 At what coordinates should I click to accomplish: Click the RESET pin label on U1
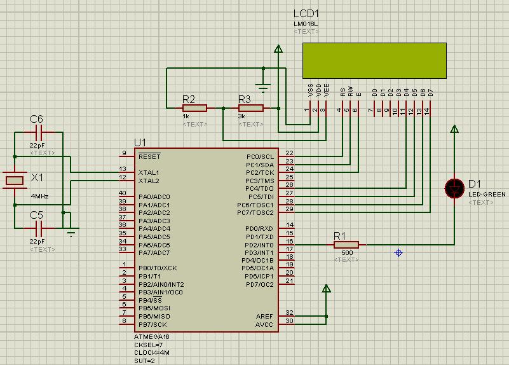149,156
